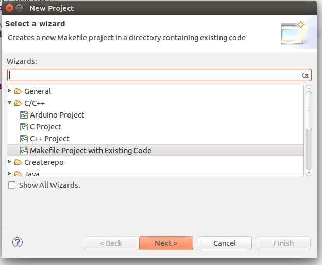Open the help question mark icon
The width and height of the screenshot is (322, 265).
point(17,242)
